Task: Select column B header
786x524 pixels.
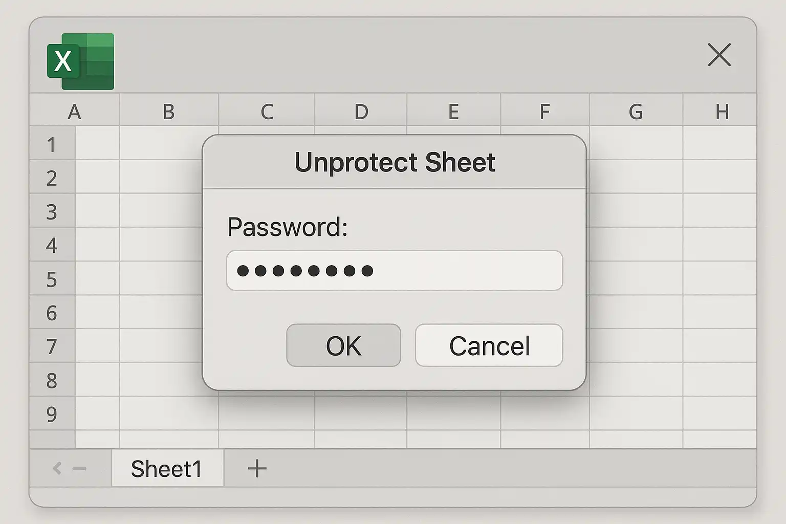Action: point(169,110)
